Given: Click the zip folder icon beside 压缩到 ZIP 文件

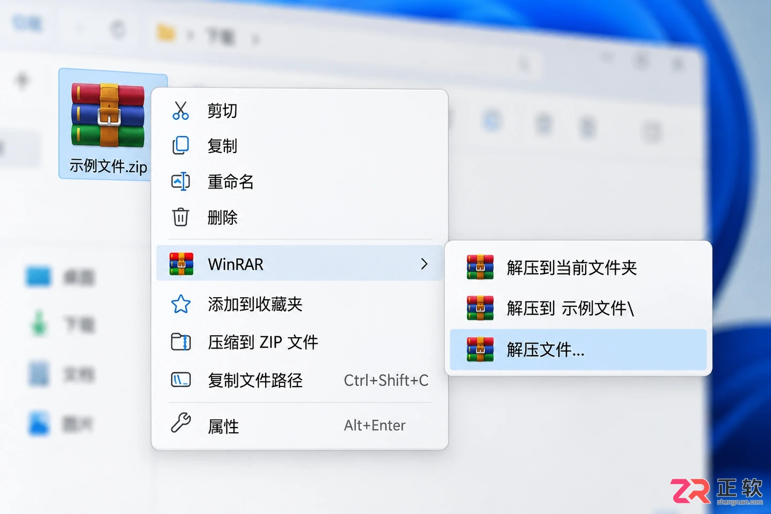Looking at the screenshot, I should [x=181, y=342].
